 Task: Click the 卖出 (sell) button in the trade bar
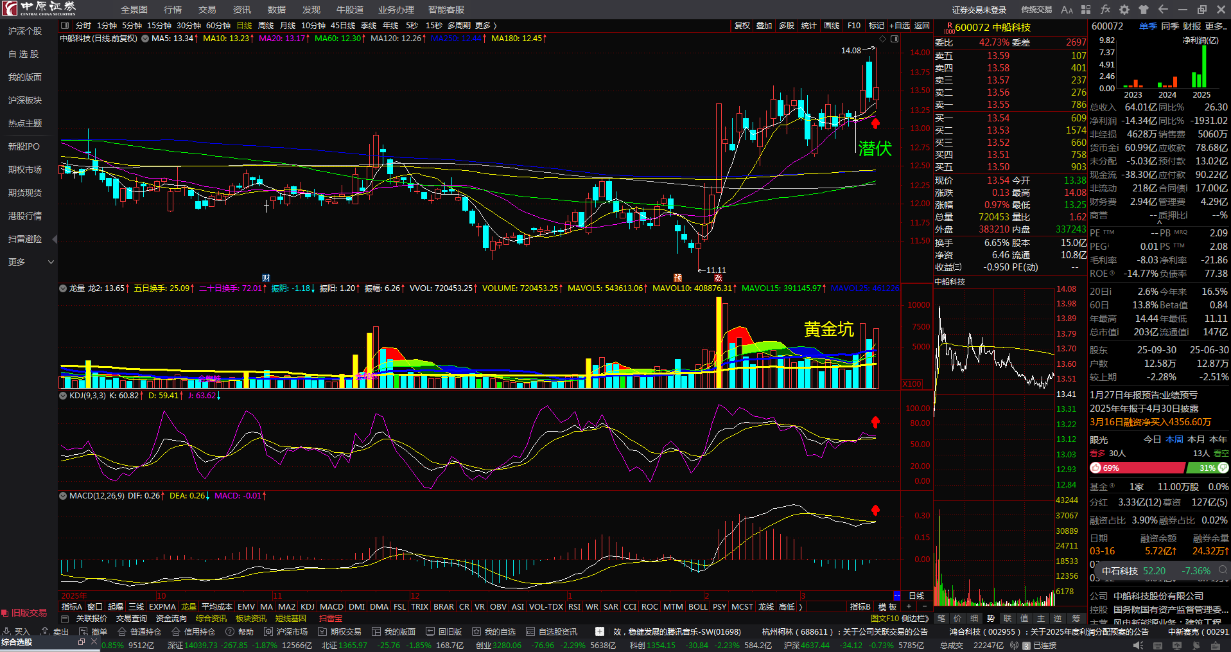click(55, 632)
